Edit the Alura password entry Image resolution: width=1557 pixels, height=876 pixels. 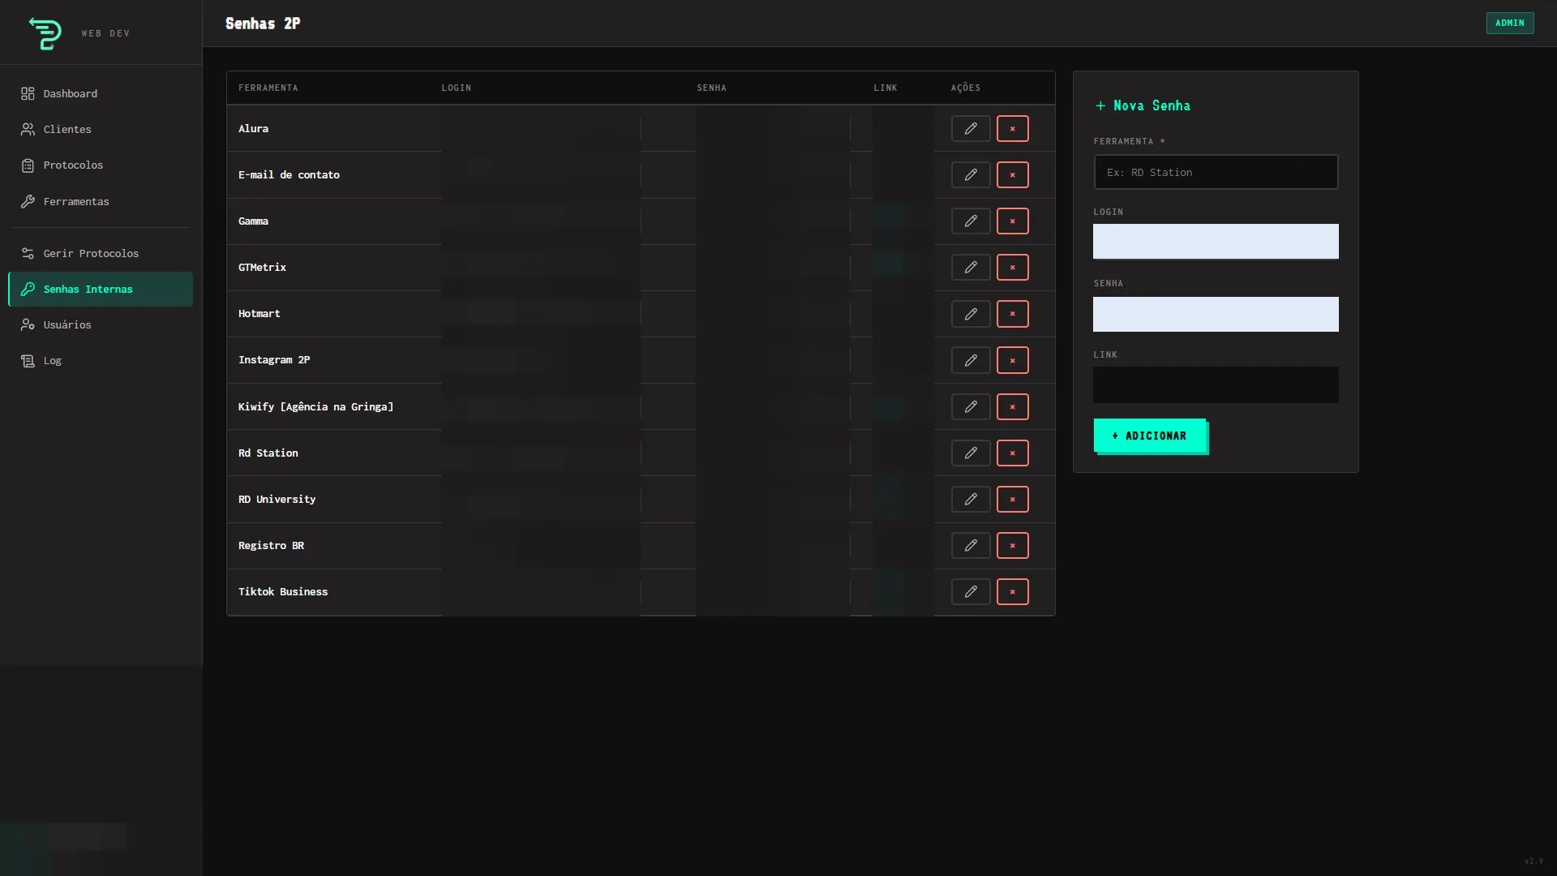point(971,128)
